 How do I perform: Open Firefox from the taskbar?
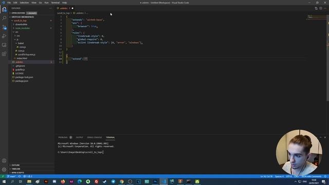point(63,181)
